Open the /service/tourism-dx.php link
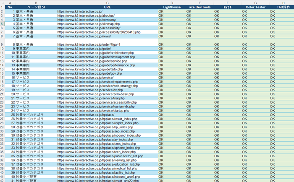The height and width of the screenshot is (182, 294). tap(96, 107)
